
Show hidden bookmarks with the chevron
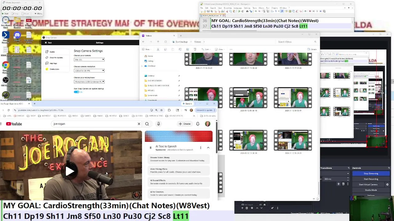click(194, 116)
